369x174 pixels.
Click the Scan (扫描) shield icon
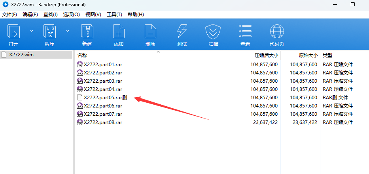pyautogui.click(x=213, y=31)
